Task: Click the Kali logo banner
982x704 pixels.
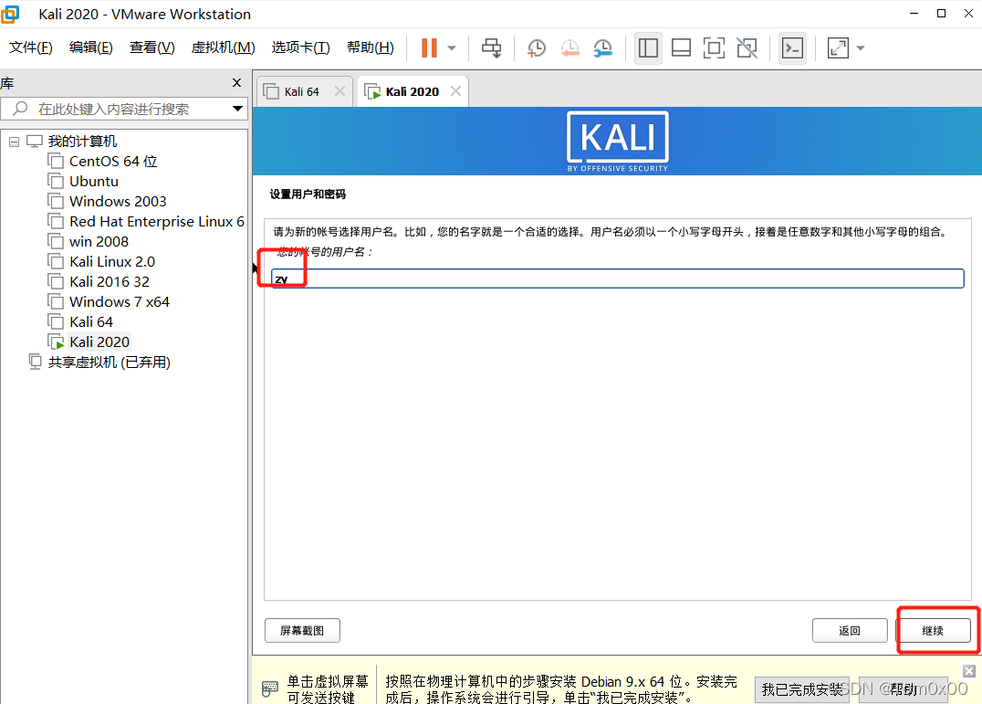Action: point(618,142)
